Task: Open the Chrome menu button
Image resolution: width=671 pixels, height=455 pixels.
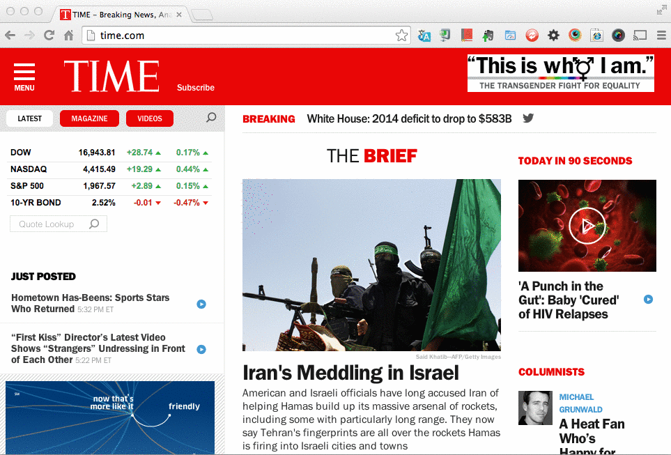Action: tap(661, 36)
